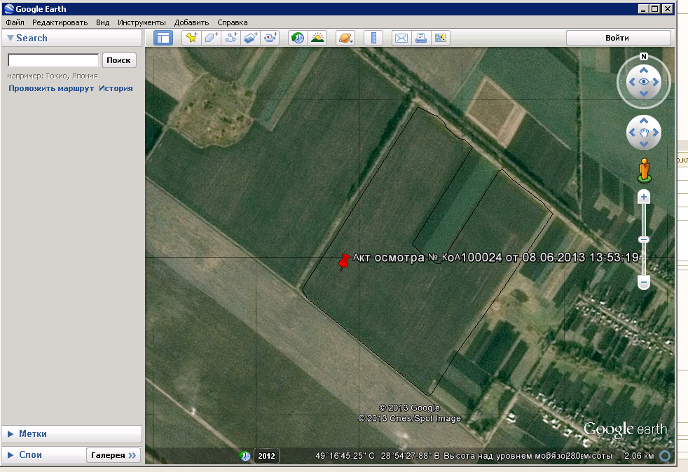Open the planet switcher dropdown
688x472 pixels.
[x=345, y=38]
